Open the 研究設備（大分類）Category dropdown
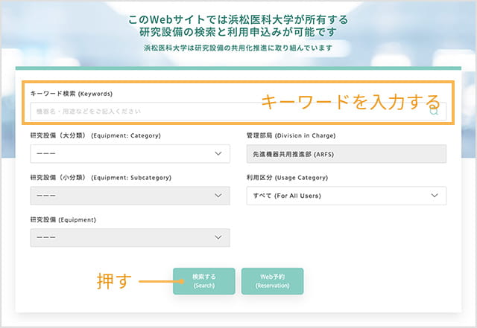 (130, 153)
